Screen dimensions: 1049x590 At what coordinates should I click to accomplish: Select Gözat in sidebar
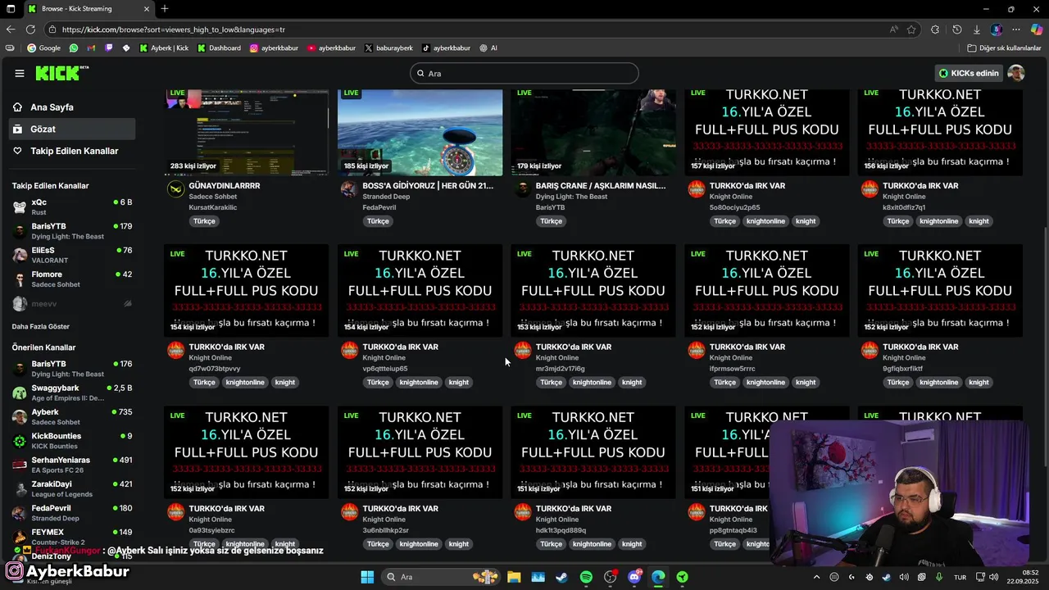(72, 129)
